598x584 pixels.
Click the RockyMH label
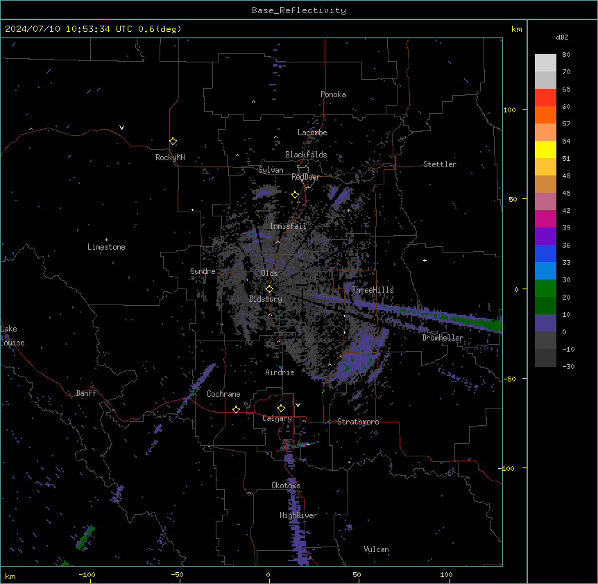(x=170, y=157)
